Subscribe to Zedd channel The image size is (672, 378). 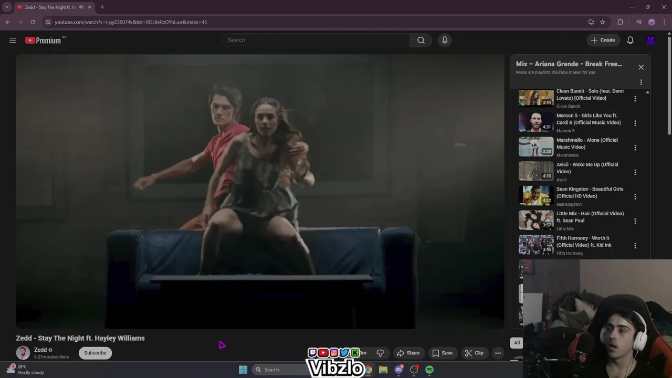(x=95, y=353)
